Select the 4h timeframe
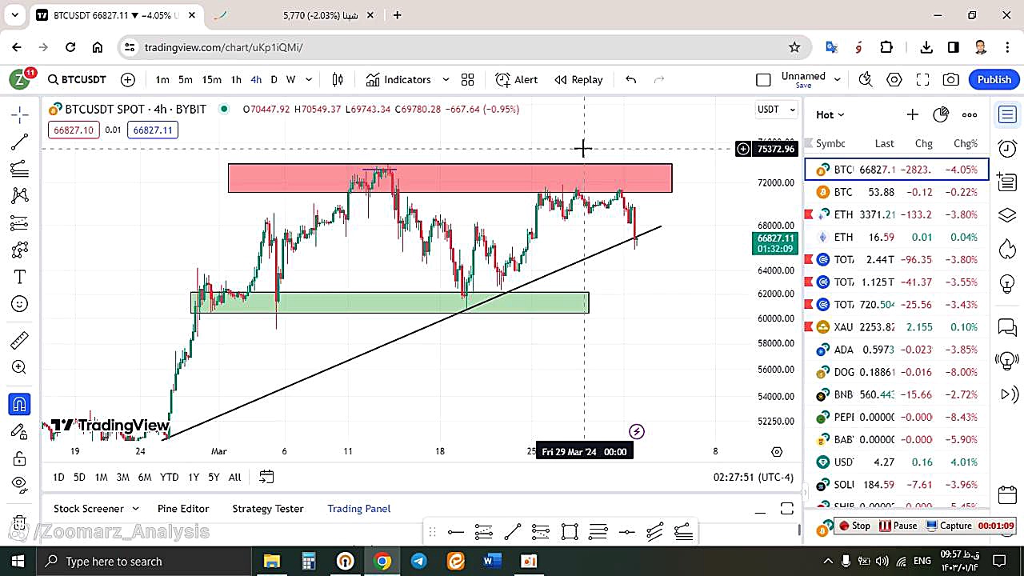Screen dimensions: 1024x576 256,79
